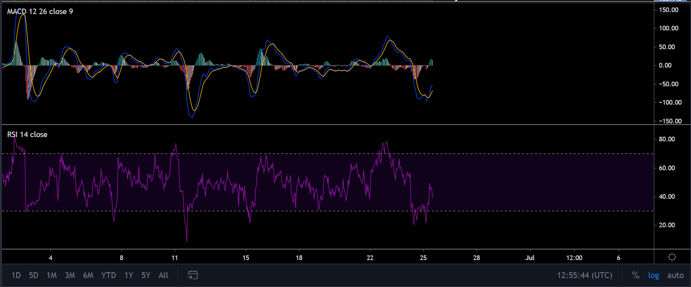Click the RSI 14 close label
Viewport: 691px width, 287px height.
click(27, 134)
